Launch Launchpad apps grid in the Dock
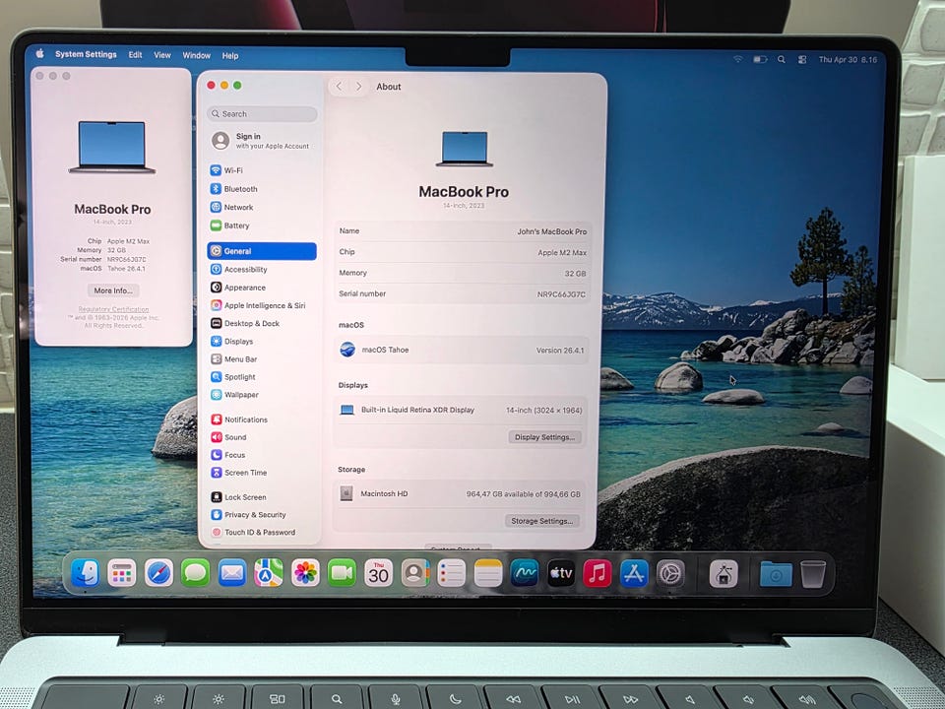This screenshot has width=945, height=709. (x=122, y=573)
